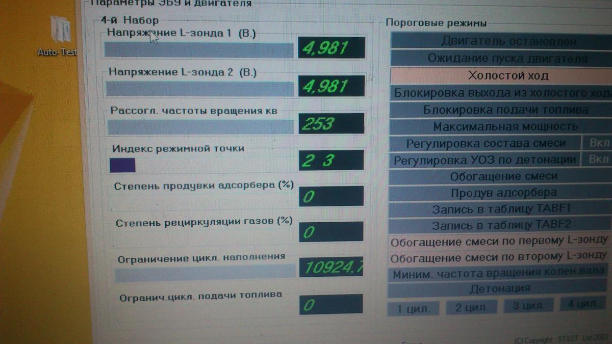Click the 'Напряжение L-зонда 2 (В.)' label
This screenshot has height=344, width=612.
tap(182, 72)
